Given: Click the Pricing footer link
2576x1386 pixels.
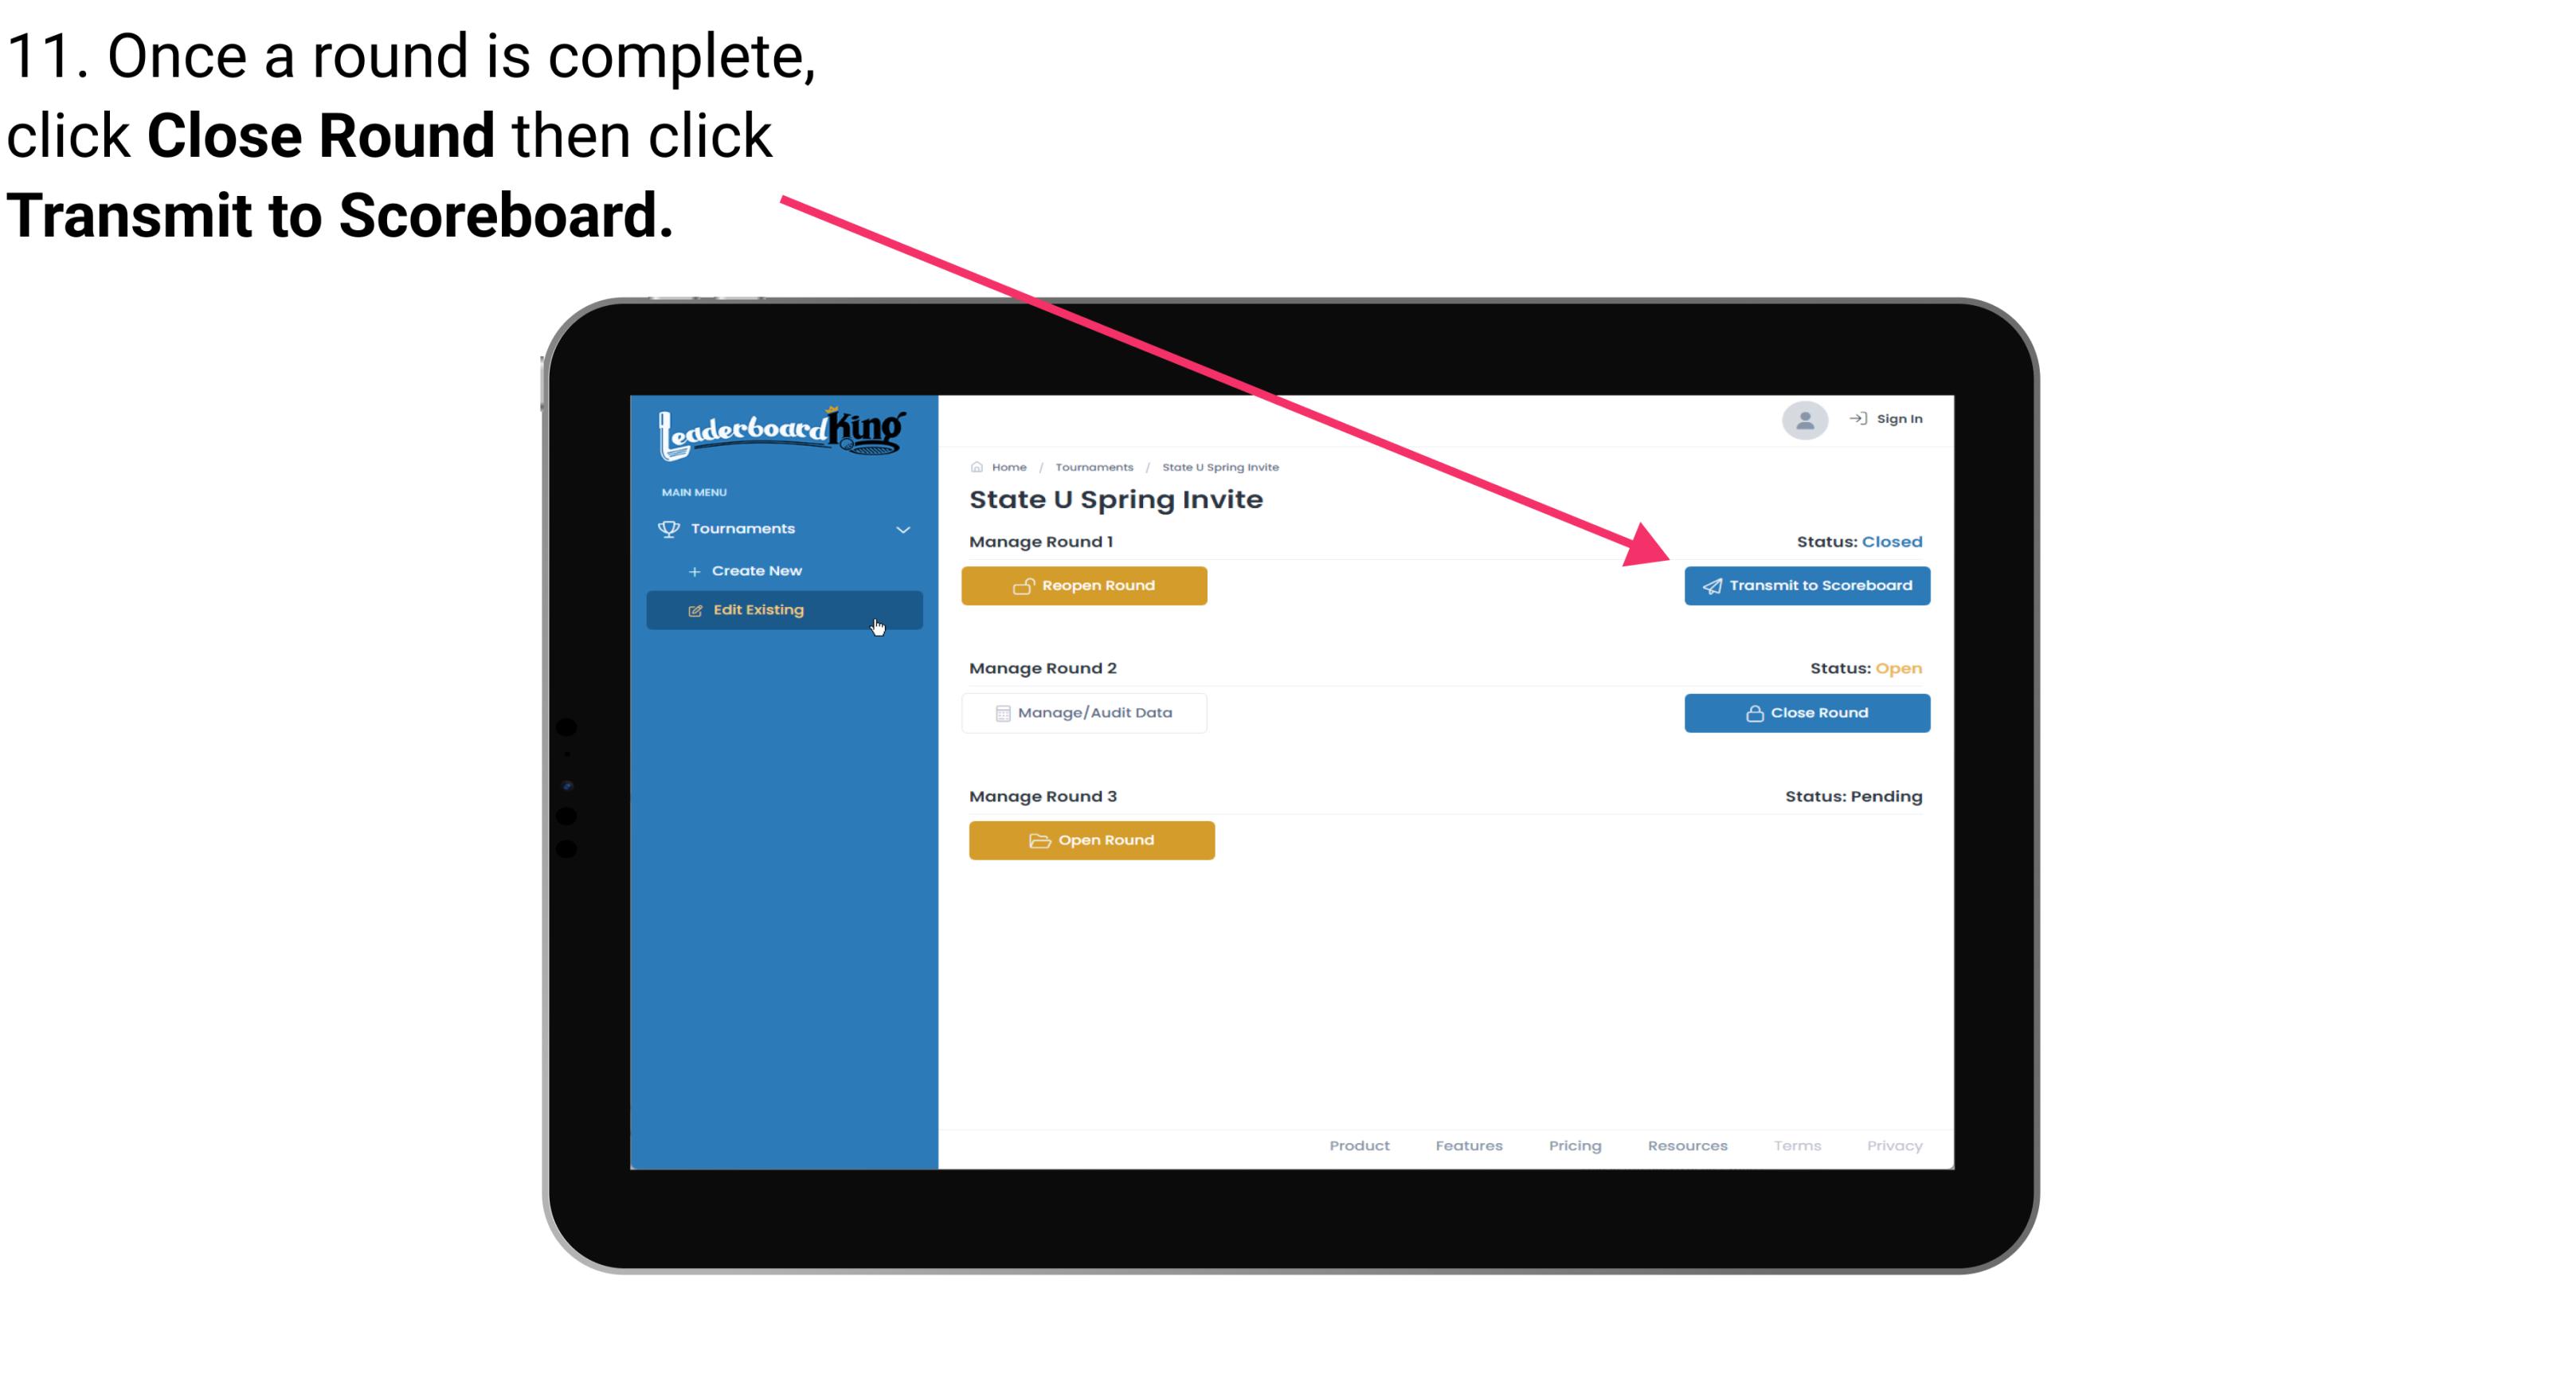Looking at the screenshot, I should coord(1573,1145).
